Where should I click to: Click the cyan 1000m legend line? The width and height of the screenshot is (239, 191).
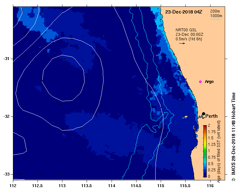[215, 19]
